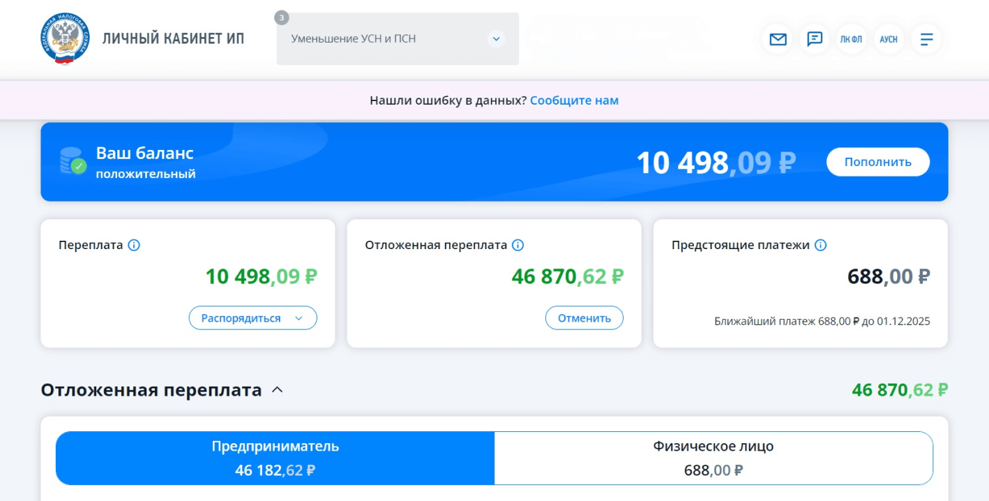Switch to ЛК ФЛ cabinet
The width and height of the screenshot is (989, 501).
[x=851, y=39]
